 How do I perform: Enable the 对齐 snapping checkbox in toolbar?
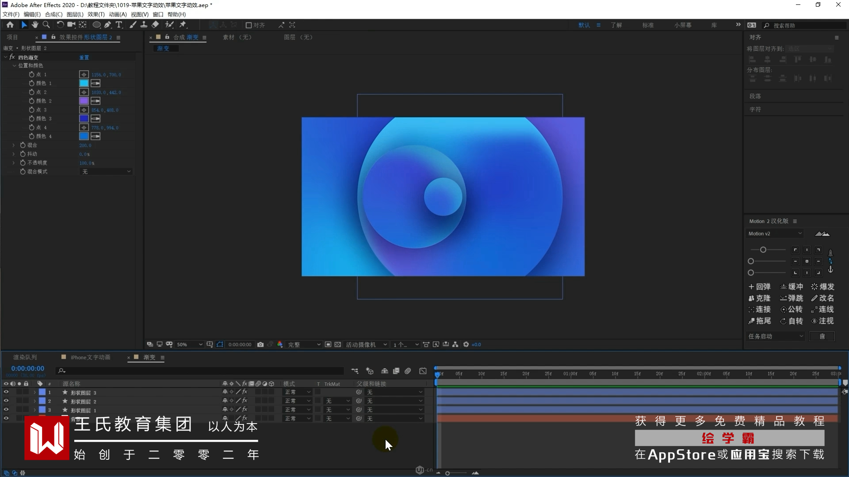click(x=249, y=25)
